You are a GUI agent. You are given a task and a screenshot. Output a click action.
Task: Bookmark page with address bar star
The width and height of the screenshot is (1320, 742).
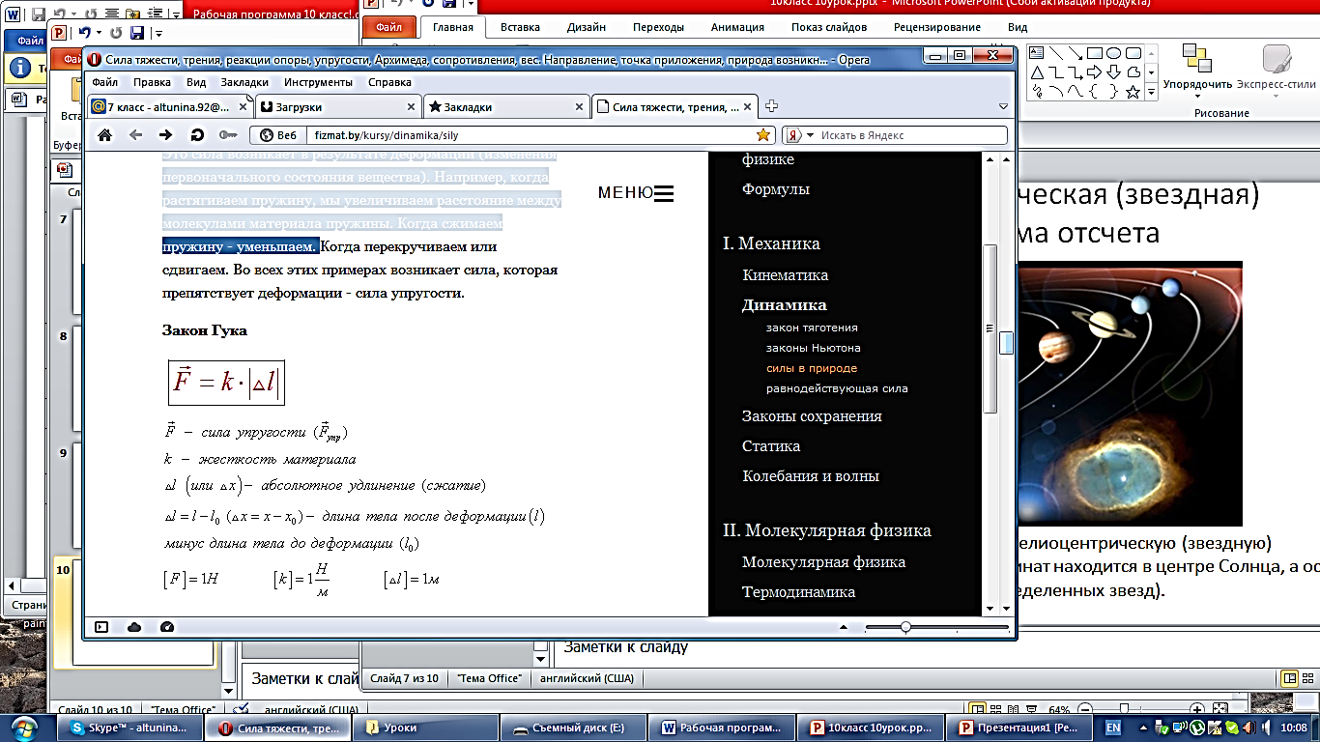point(763,135)
